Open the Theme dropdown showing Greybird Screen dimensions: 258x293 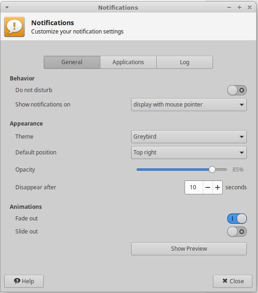click(x=189, y=137)
